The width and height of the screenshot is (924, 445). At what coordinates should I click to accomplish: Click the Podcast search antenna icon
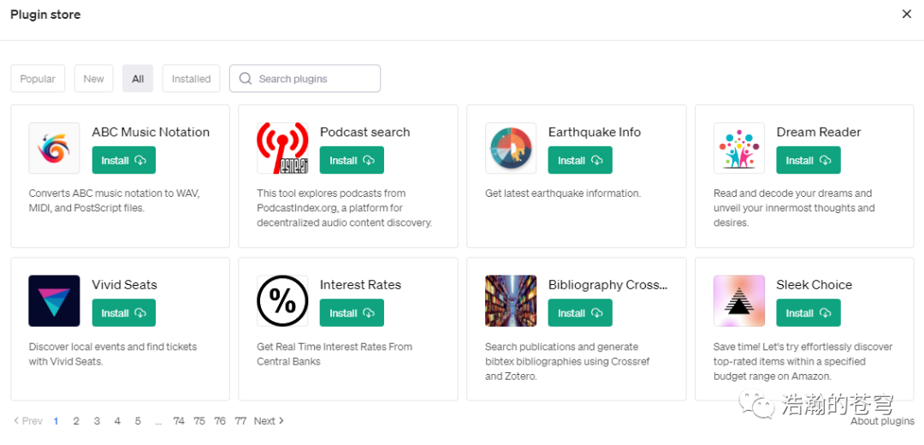tap(282, 148)
